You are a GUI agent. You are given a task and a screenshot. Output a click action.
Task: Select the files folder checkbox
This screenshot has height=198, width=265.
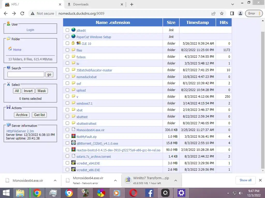coord(68,50)
